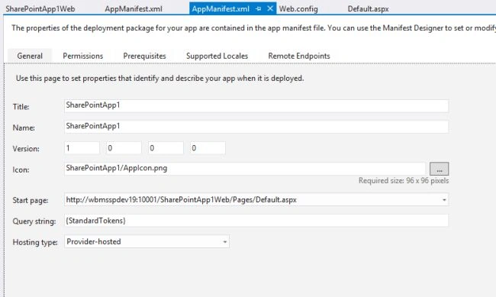
Task: Select the General manifest tab
Action: pyautogui.click(x=30, y=56)
